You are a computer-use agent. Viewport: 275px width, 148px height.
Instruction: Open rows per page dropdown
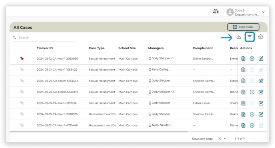(222, 139)
